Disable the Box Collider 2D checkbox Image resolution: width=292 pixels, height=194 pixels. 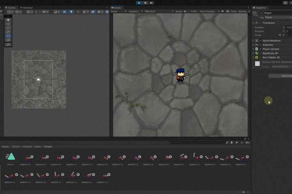tap(260, 57)
